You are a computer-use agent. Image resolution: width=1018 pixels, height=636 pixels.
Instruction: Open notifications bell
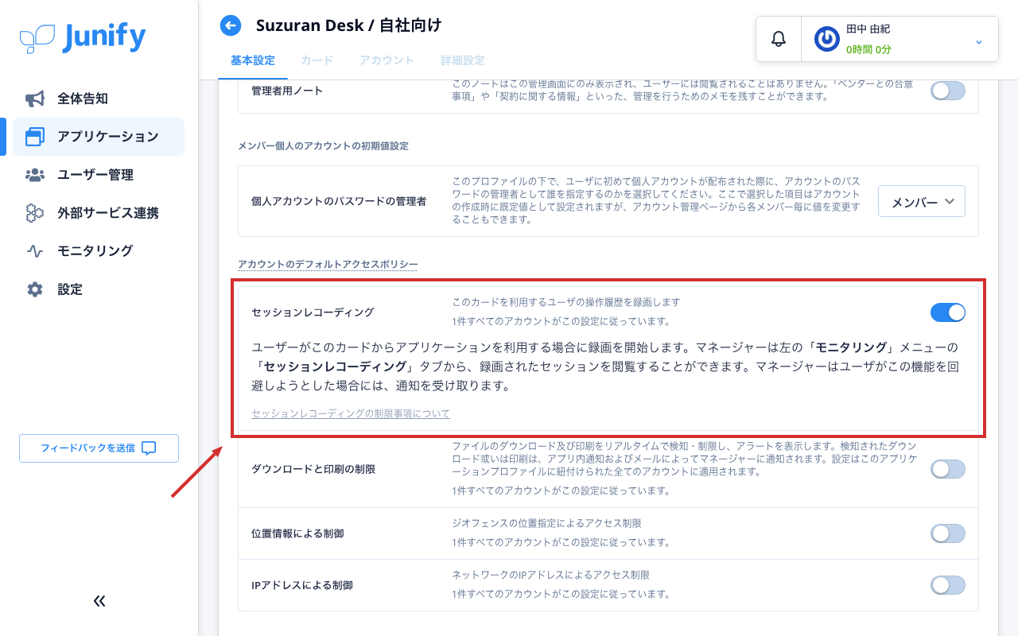tap(779, 39)
